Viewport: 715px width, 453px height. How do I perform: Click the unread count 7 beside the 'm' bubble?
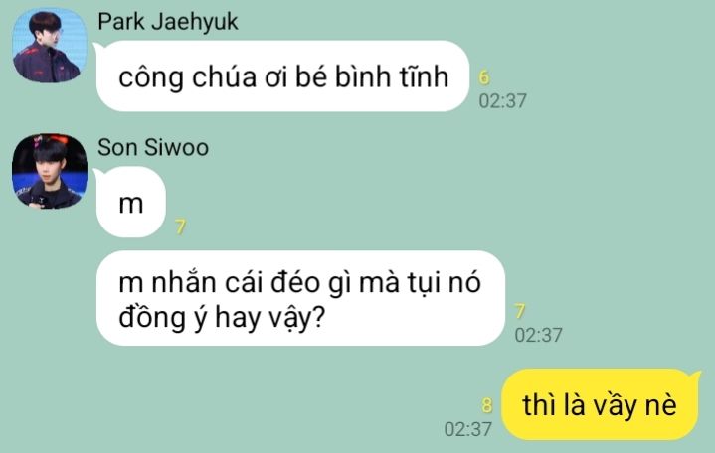click(181, 226)
